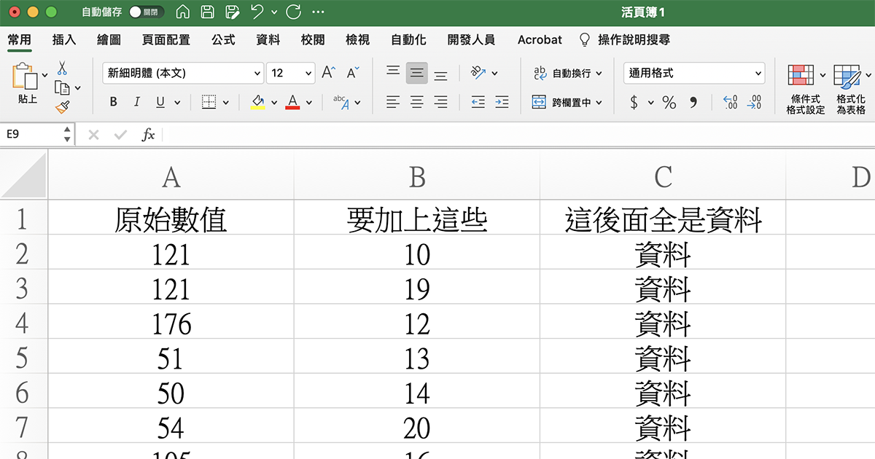Toggle center alignment for the cell

[416, 102]
